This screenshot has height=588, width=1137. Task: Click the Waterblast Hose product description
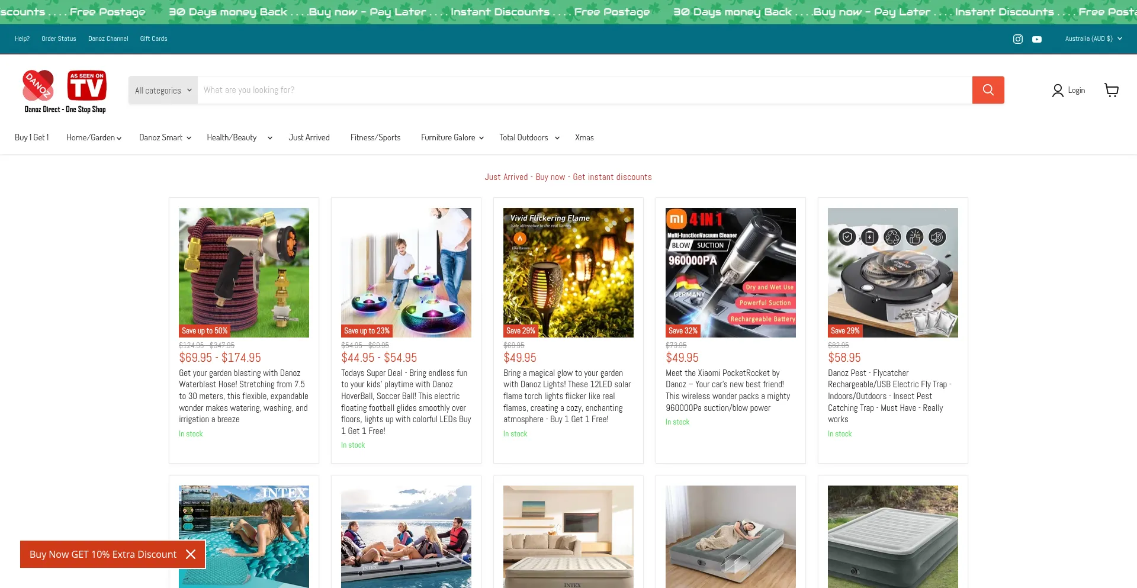point(244,396)
